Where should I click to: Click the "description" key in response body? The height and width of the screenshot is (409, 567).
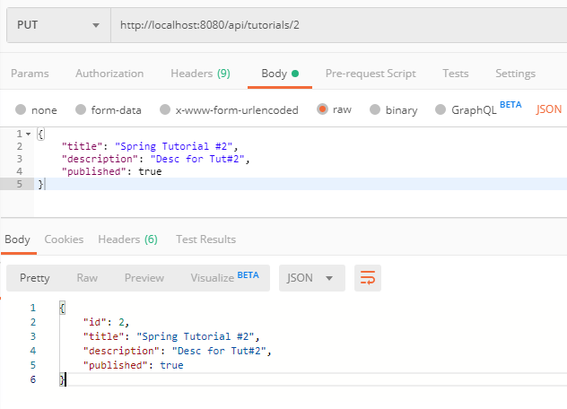point(122,351)
